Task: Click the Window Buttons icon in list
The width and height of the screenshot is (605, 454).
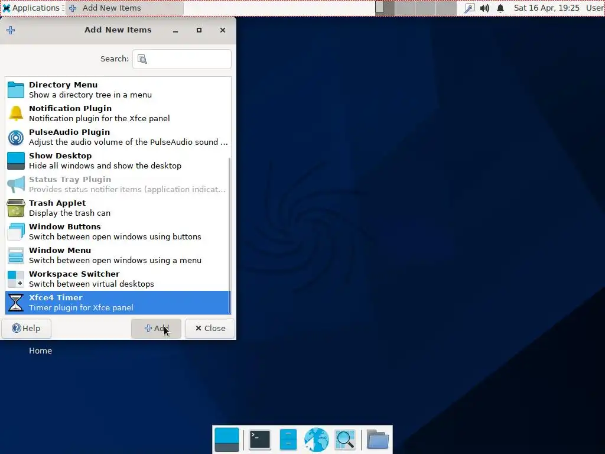Action: point(16,232)
